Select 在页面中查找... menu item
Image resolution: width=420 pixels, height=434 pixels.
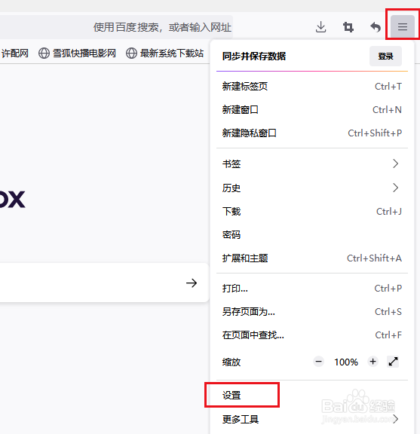312,335
